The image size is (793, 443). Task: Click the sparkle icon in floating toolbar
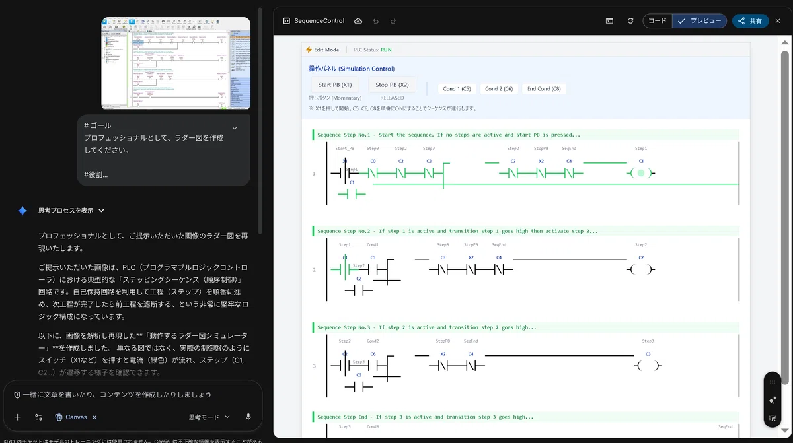[x=773, y=400]
